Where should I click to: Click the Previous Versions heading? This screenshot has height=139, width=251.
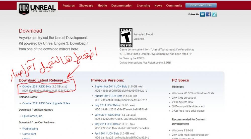click(x=108, y=80)
